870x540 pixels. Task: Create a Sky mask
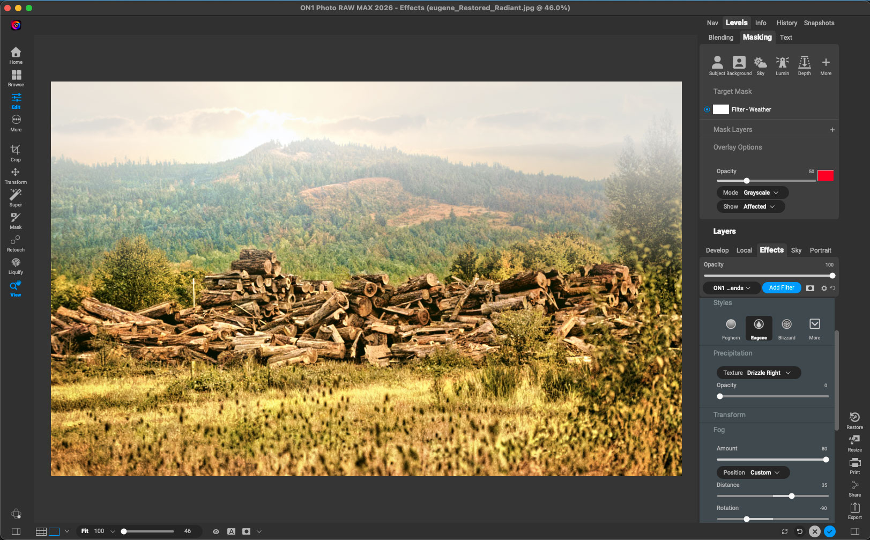click(x=761, y=65)
